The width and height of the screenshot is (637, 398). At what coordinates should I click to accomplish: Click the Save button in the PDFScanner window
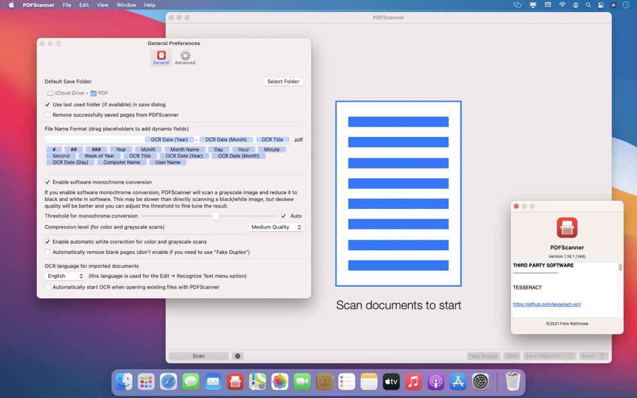coord(587,356)
